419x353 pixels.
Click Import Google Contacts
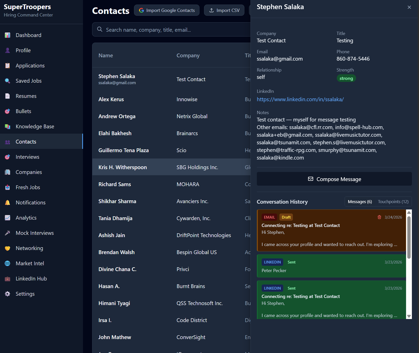click(x=166, y=10)
